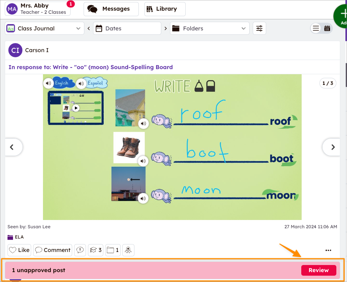Open the Class Journal dropdown
Viewport: 347px width, 282px height.
(43, 28)
